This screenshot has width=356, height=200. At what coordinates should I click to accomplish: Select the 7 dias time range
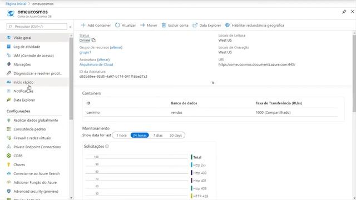coord(158,136)
